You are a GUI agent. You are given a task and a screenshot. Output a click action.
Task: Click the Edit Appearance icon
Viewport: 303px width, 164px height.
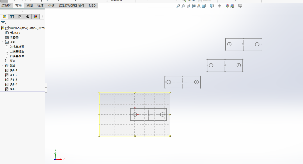[227, 6]
